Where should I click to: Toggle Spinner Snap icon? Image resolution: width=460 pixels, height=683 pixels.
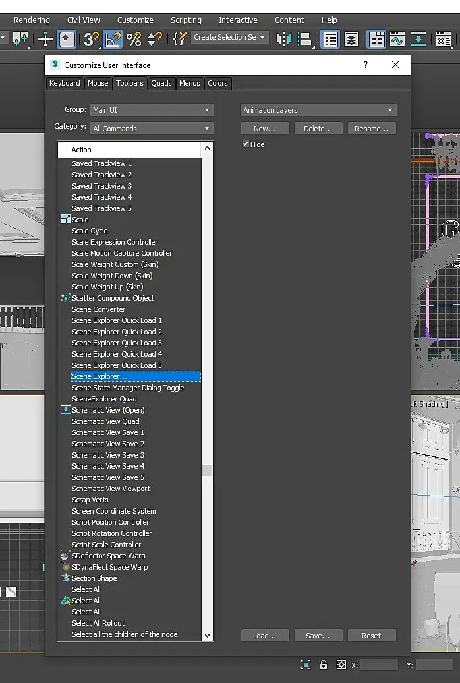[155, 39]
